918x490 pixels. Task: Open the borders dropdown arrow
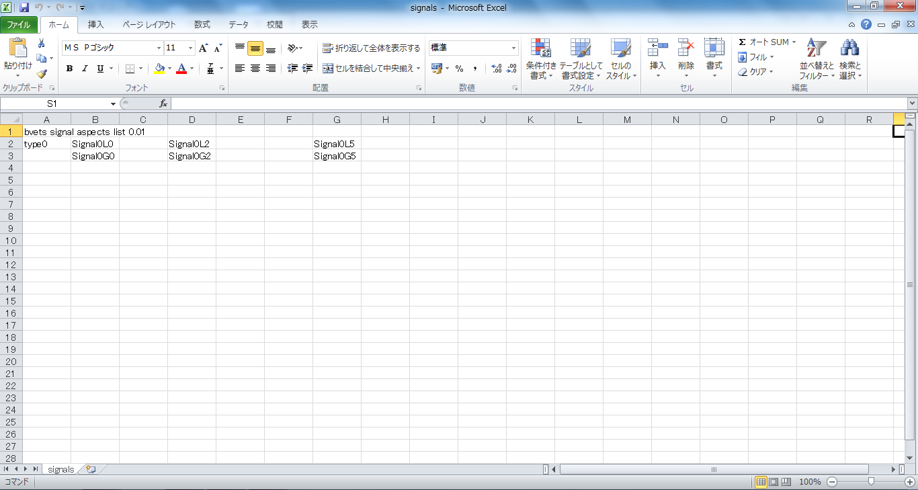click(x=141, y=69)
